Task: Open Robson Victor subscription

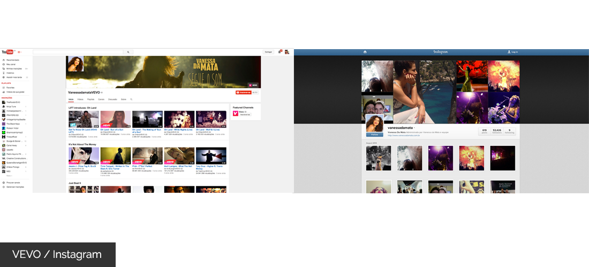Action: (12, 128)
